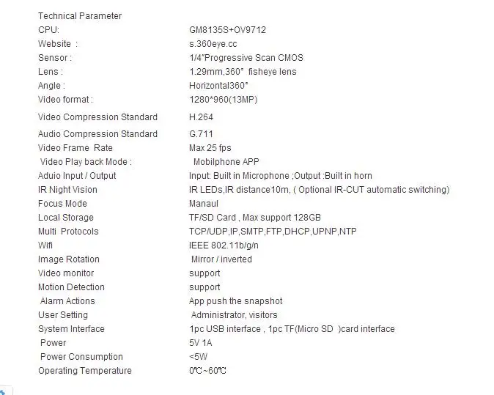Click the App push the snapshot text
Viewport: 494px width, 395px height.
[235, 300]
